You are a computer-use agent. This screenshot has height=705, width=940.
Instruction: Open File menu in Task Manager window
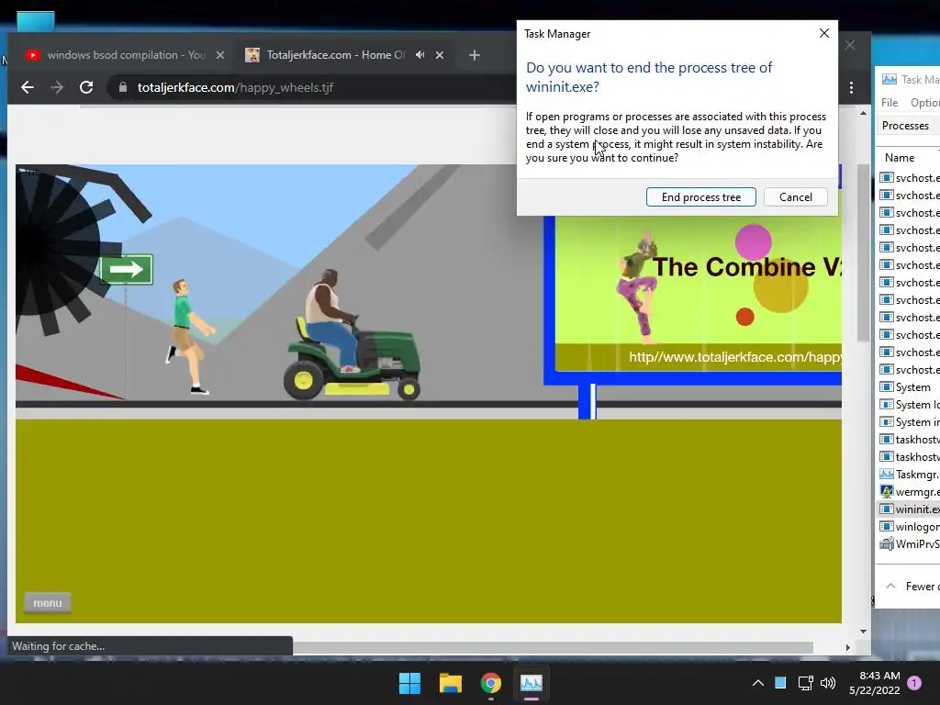tap(890, 103)
